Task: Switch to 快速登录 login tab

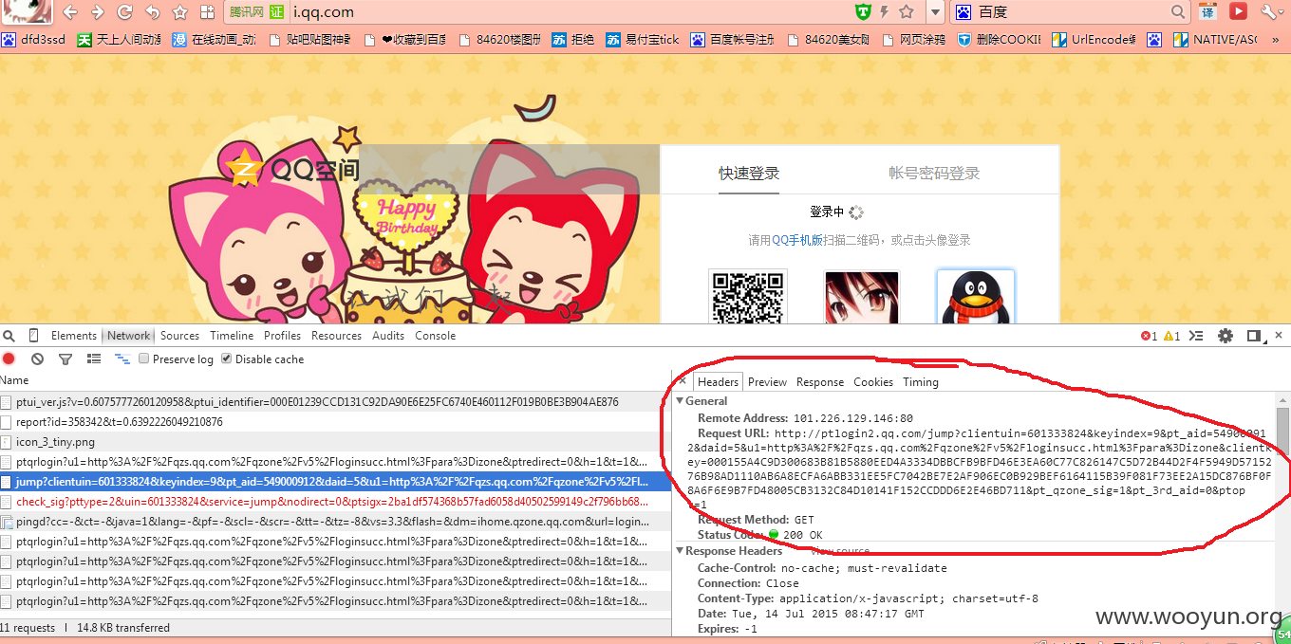Action: coord(749,173)
